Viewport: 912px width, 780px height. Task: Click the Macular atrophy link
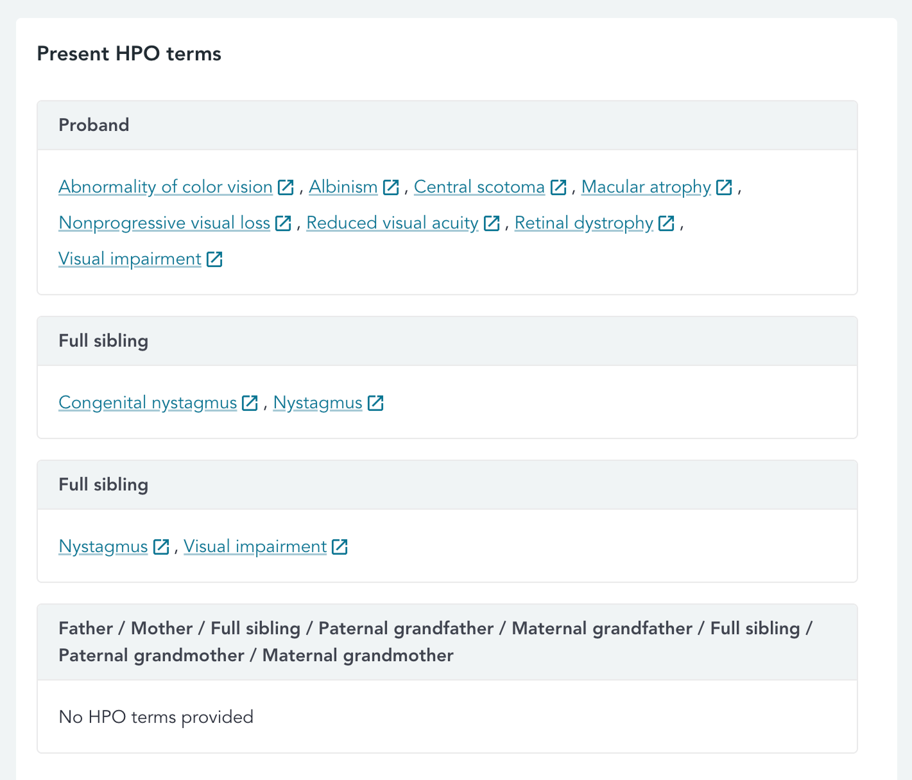coord(645,187)
